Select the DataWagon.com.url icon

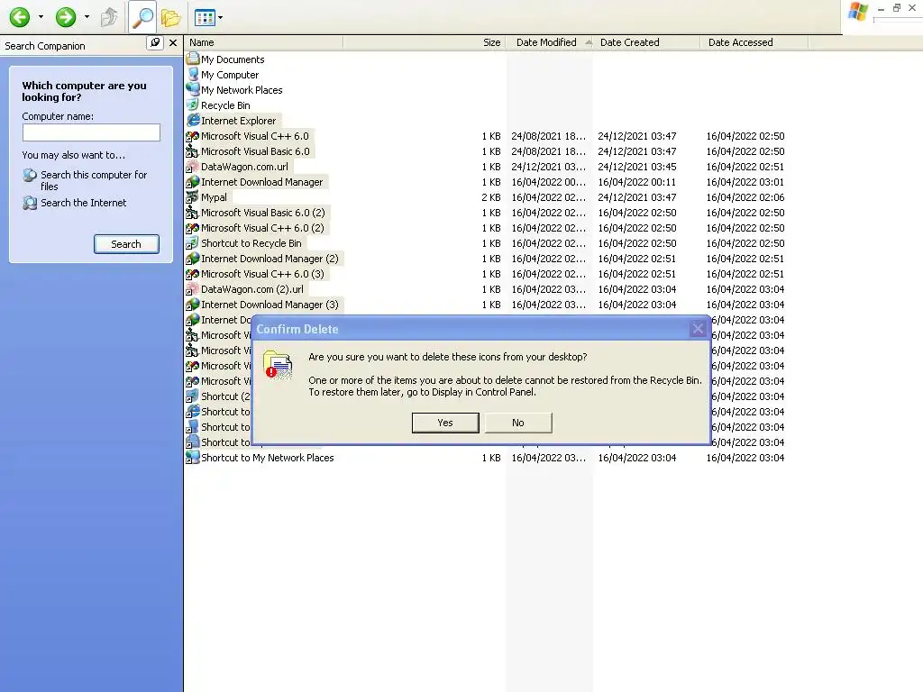pos(193,167)
